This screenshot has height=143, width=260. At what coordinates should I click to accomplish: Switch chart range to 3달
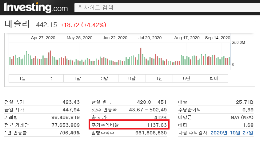(x=105, y=78)
